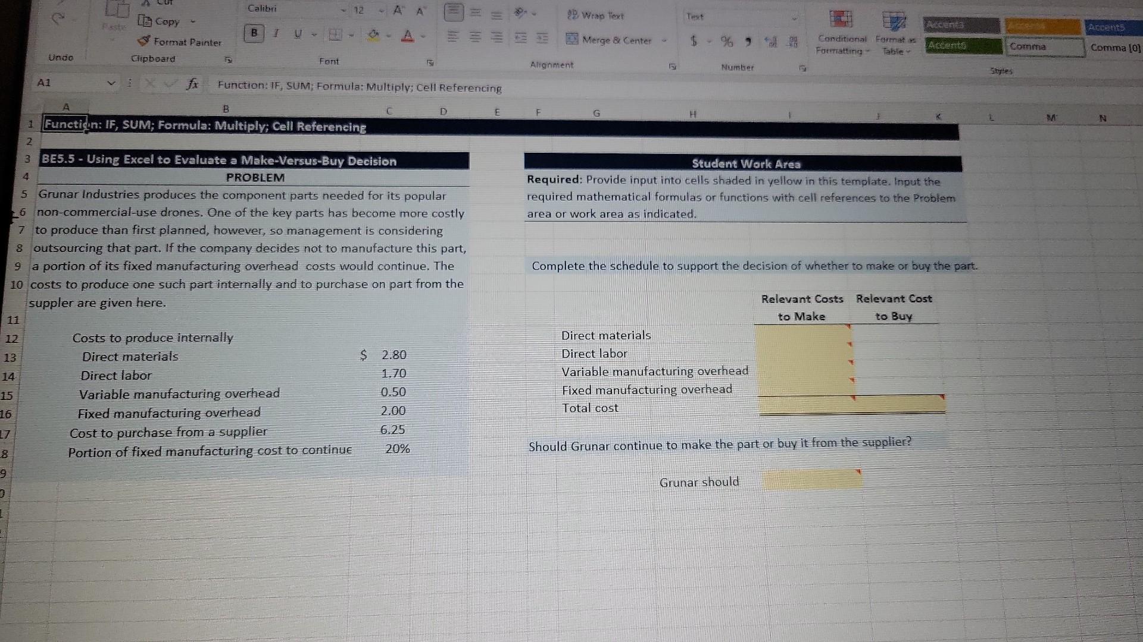
Task: Toggle Italic formatting
Action: (276, 34)
